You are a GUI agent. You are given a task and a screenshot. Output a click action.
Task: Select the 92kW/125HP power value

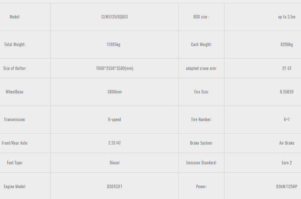coord(286,187)
